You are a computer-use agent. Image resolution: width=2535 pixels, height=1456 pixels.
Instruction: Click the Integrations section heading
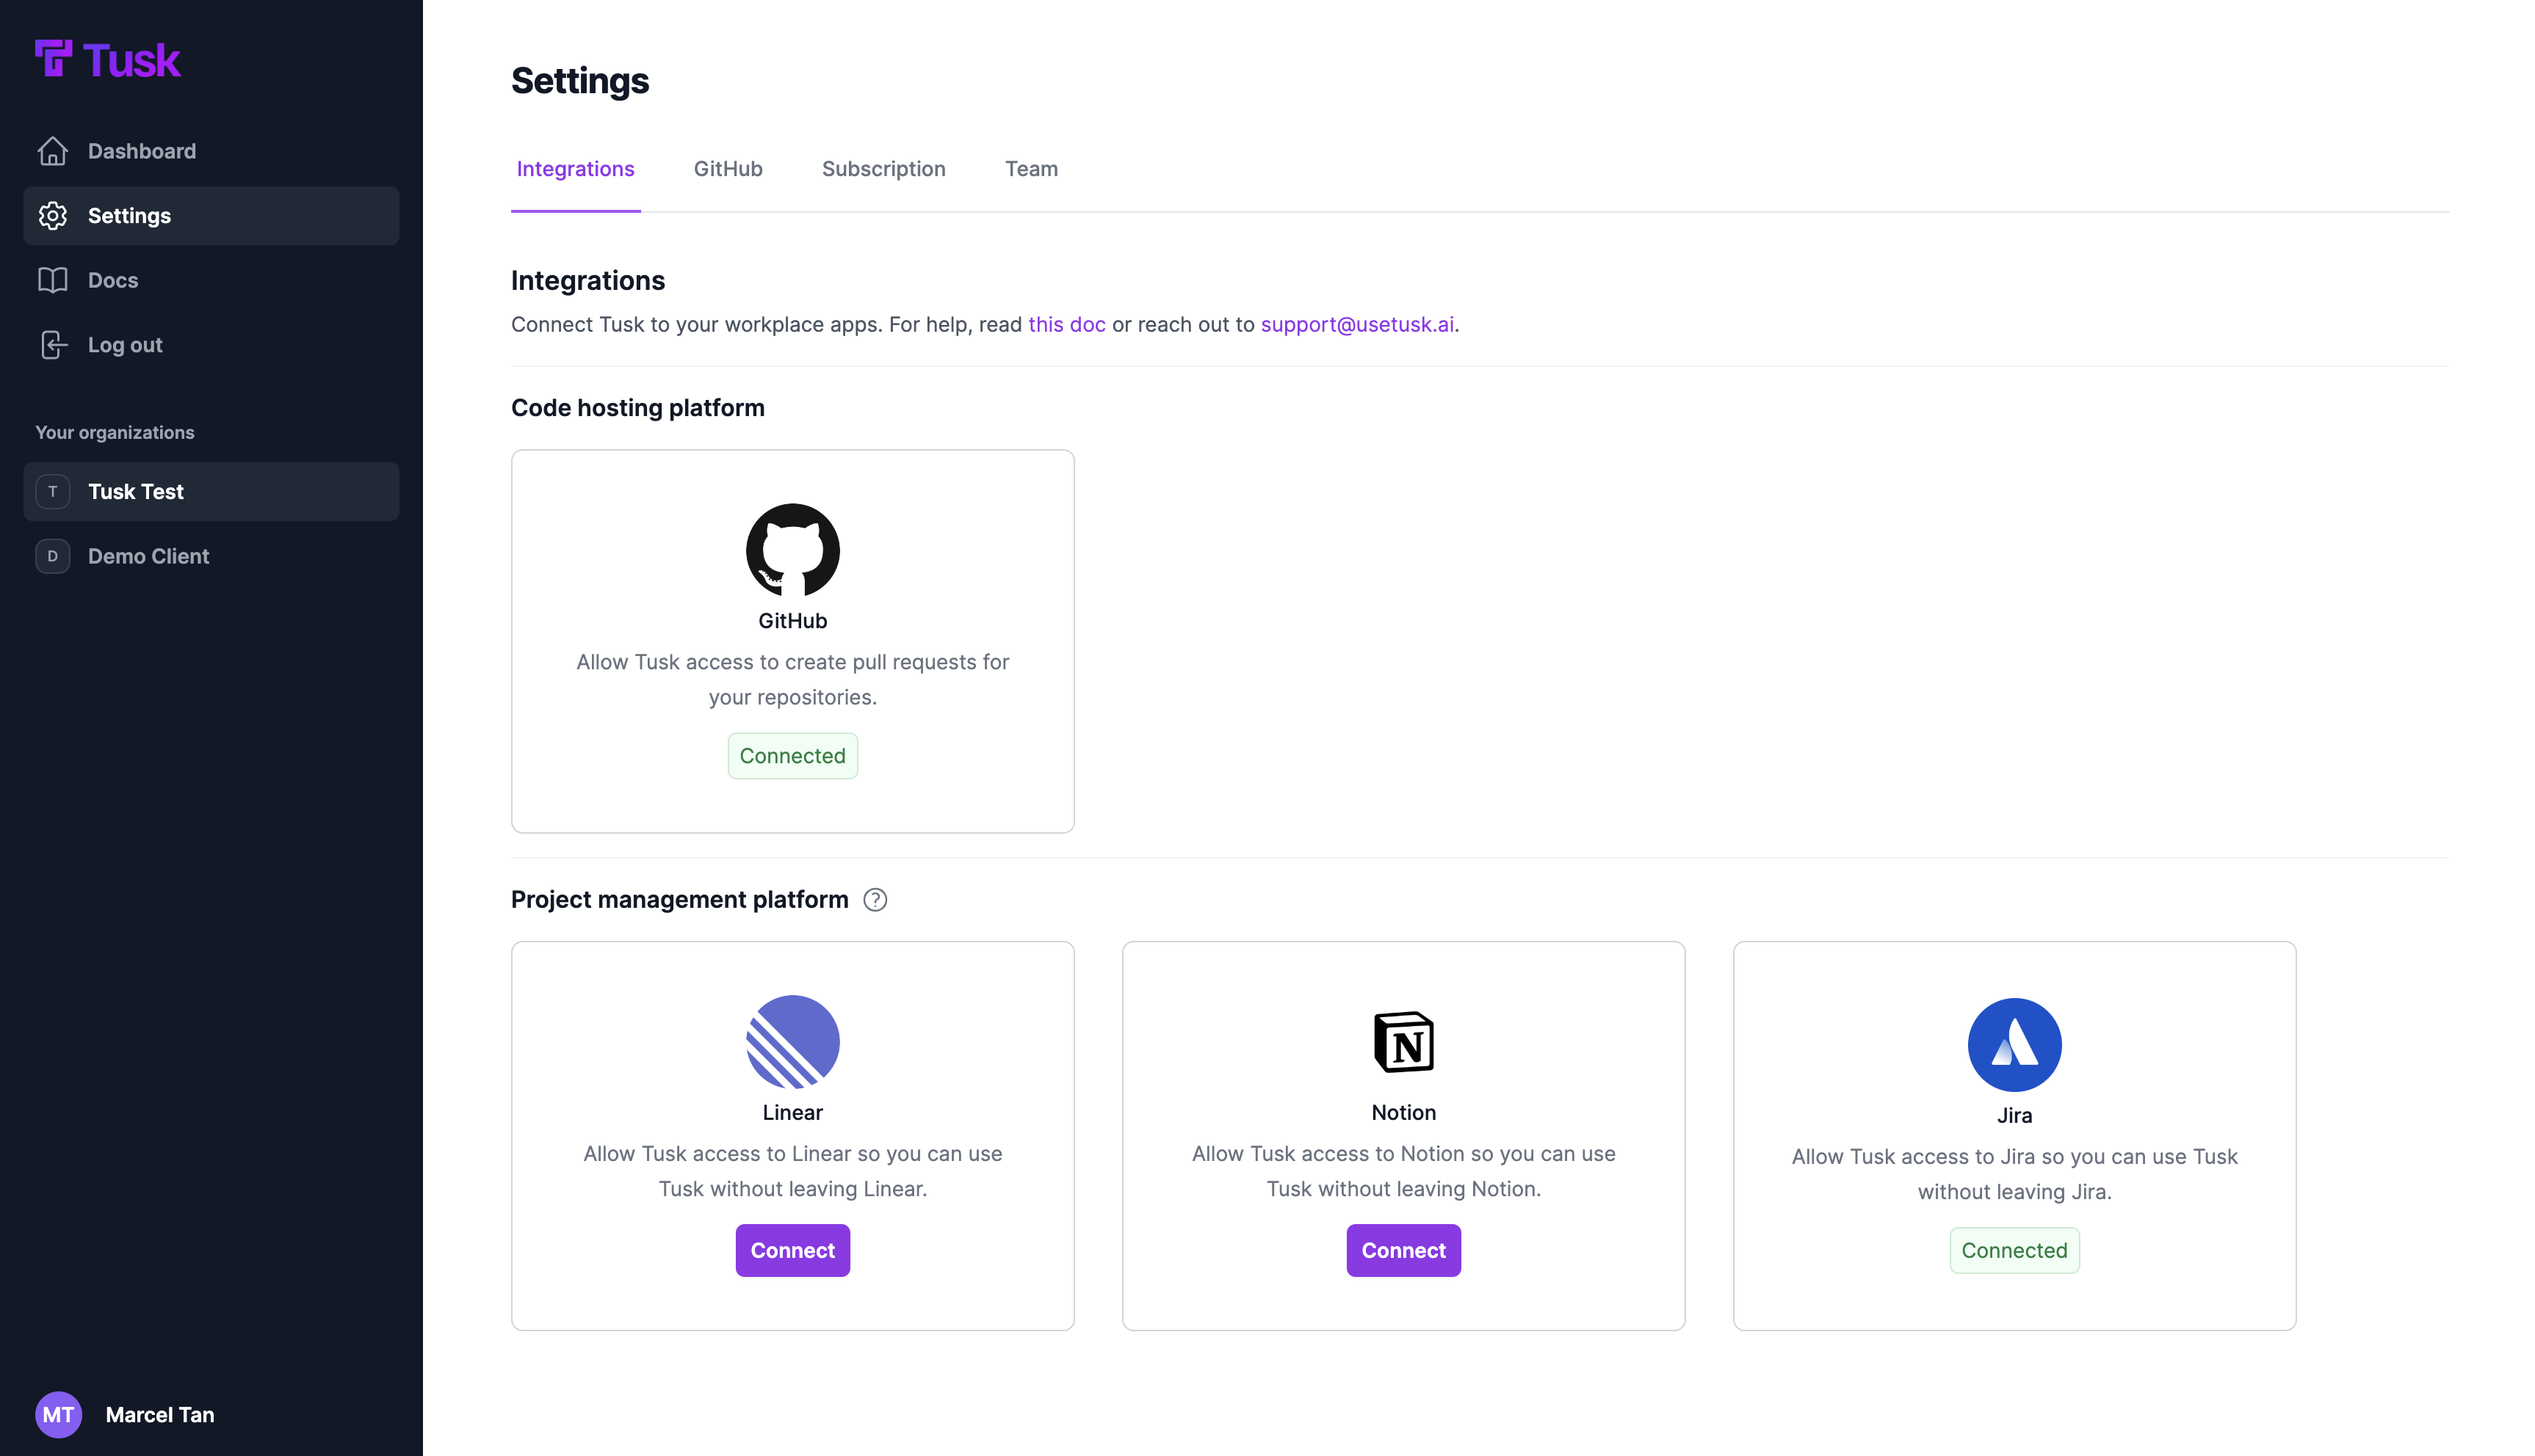pos(587,281)
